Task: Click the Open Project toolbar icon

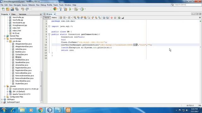Action: pyautogui.click(x=12, y=9)
